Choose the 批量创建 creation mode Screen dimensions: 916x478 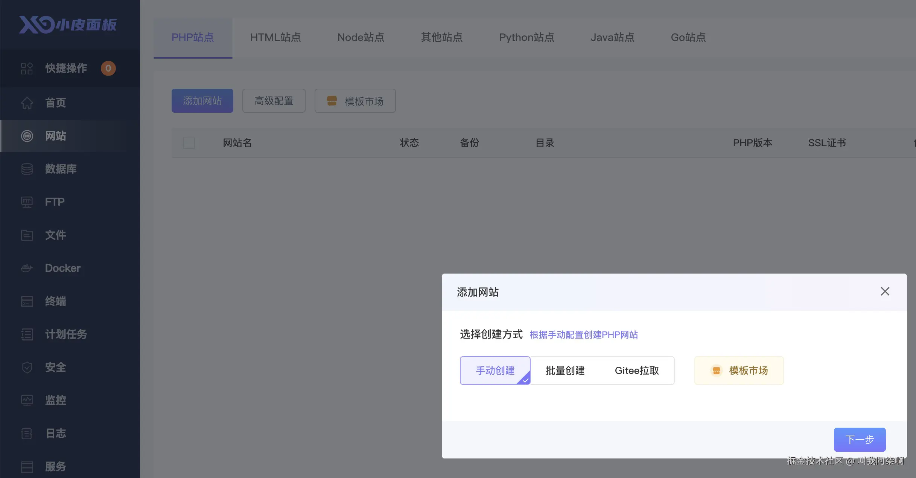click(565, 371)
